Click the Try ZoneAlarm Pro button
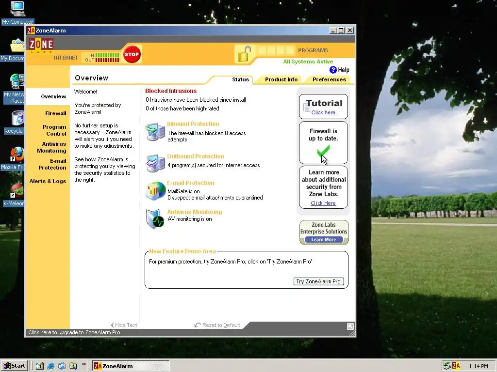The height and width of the screenshot is (372, 497). (x=318, y=281)
